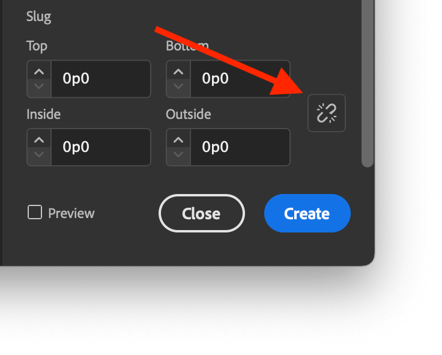Decrease the Inside slug value

click(x=39, y=154)
